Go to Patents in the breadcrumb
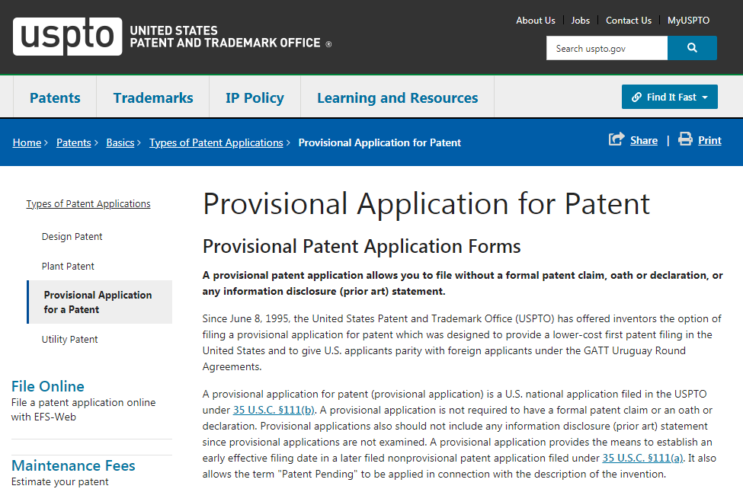Image resolution: width=743 pixels, height=489 pixels. click(x=73, y=142)
